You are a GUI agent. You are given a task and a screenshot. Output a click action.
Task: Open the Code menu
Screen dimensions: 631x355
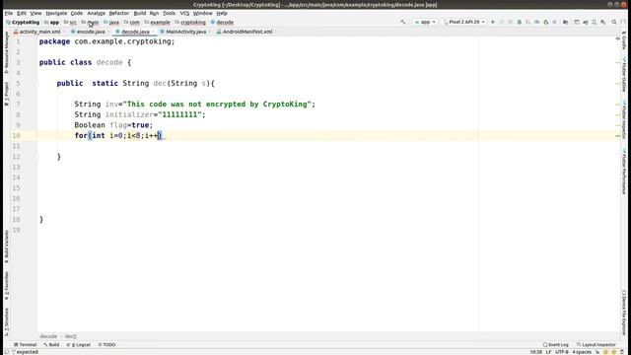(77, 13)
